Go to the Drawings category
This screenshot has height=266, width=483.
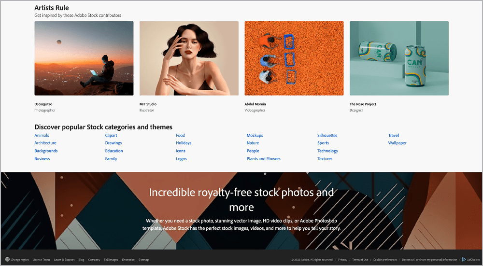coord(114,143)
